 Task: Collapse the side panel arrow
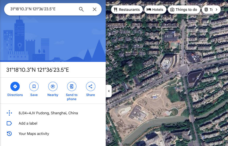tap(109, 91)
